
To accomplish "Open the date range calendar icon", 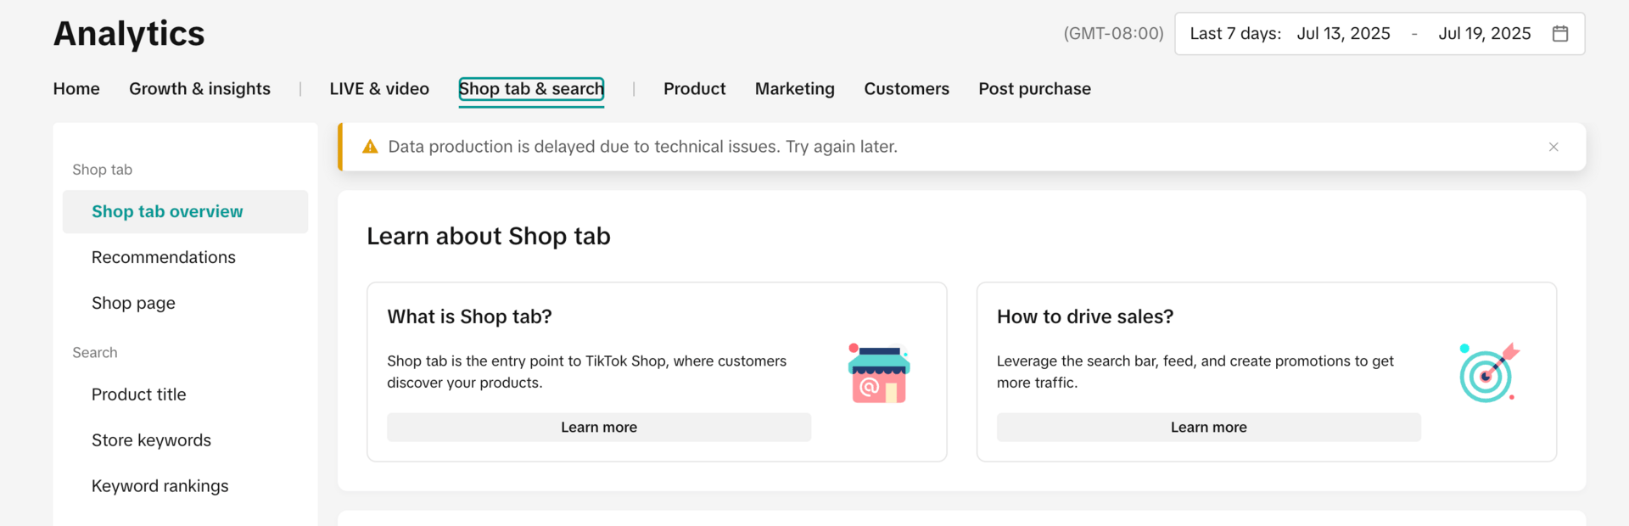I will [x=1559, y=34].
